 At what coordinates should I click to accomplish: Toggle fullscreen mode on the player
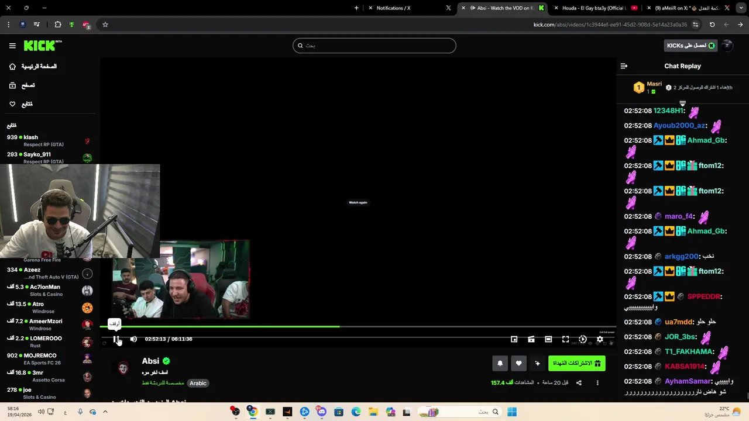coord(566,339)
